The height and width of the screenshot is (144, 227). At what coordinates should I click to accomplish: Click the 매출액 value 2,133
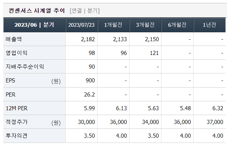pyautogui.click(x=120, y=39)
